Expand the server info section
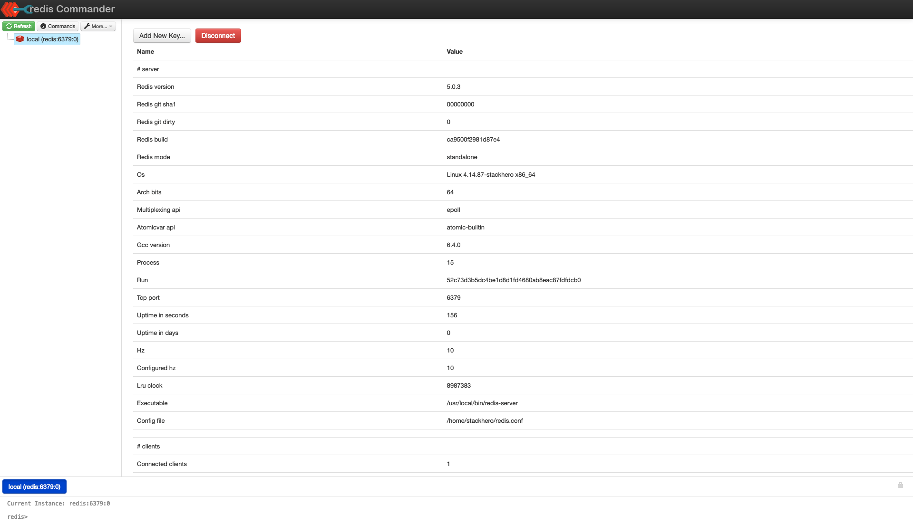 click(148, 69)
